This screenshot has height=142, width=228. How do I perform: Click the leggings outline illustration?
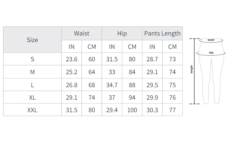[x=211, y=71]
